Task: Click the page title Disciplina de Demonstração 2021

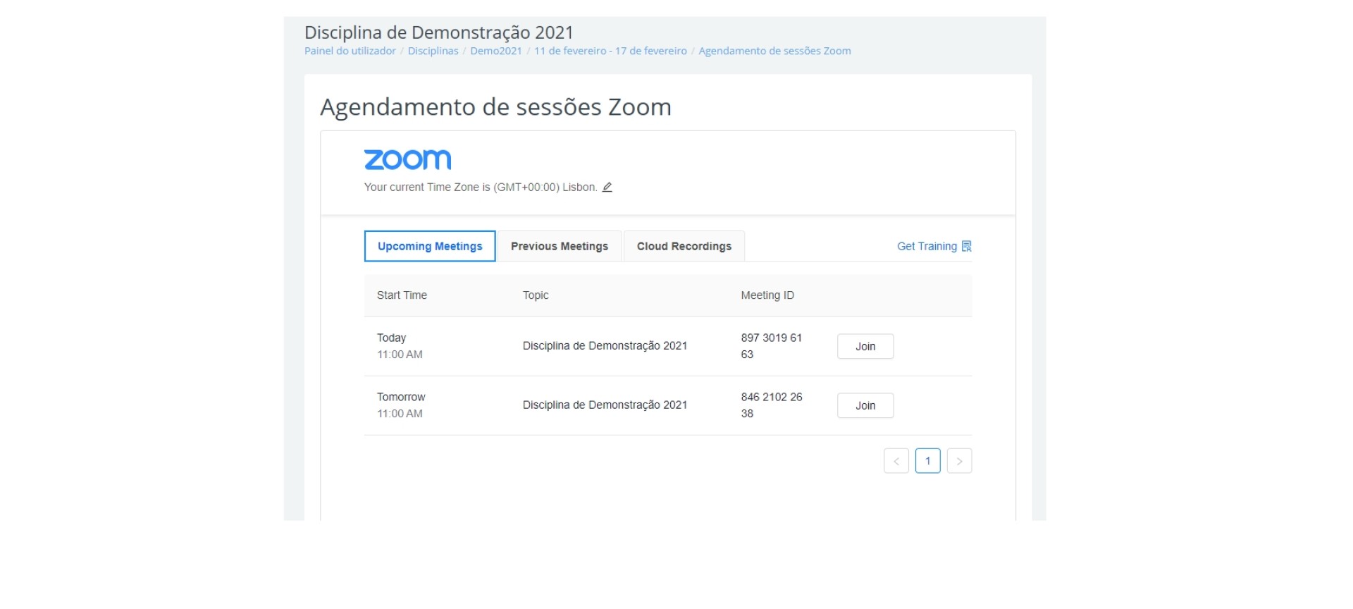Action: (x=439, y=32)
